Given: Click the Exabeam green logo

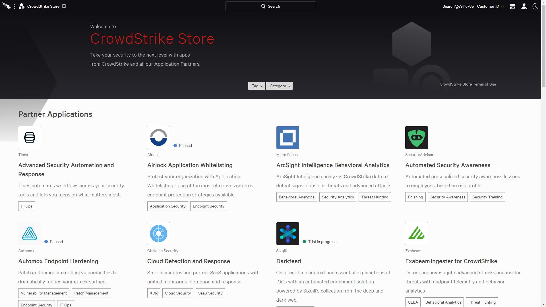Looking at the screenshot, I should click(x=416, y=234).
